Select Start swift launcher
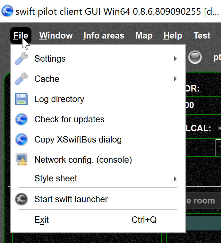 click(x=98, y=199)
